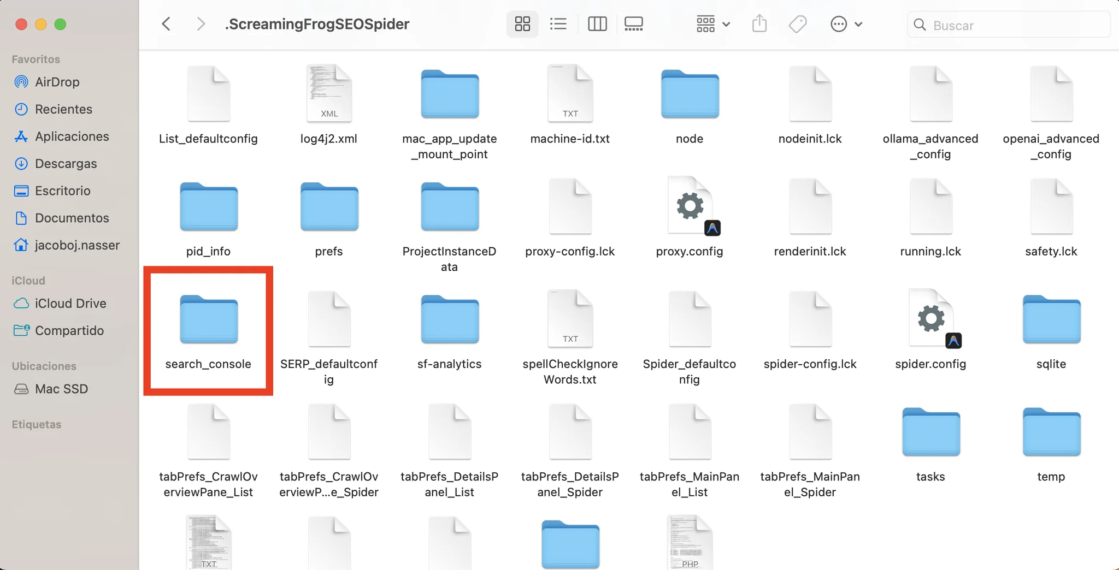The height and width of the screenshot is (570, 1119).
Task: Click the Share toolbar button
Action: coord(759,24)
